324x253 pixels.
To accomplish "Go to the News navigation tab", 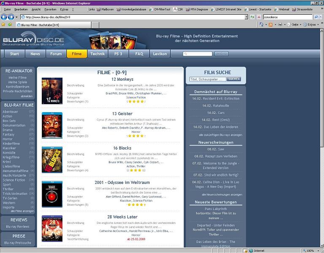I will (35, 54).
